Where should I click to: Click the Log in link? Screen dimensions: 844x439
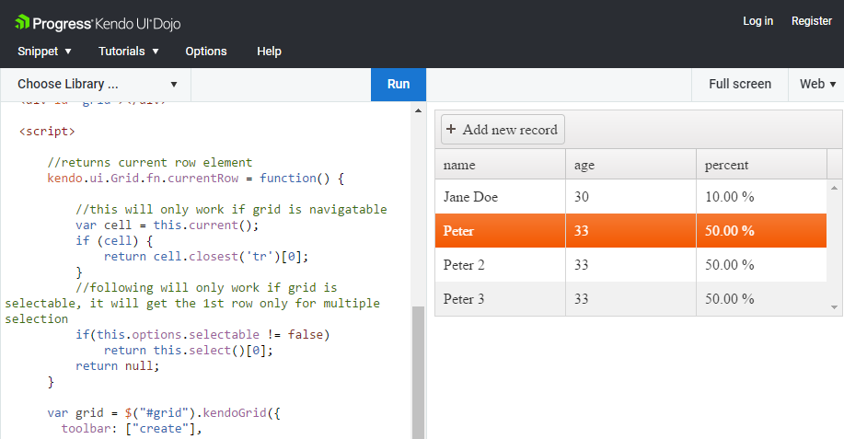point(757,21)
